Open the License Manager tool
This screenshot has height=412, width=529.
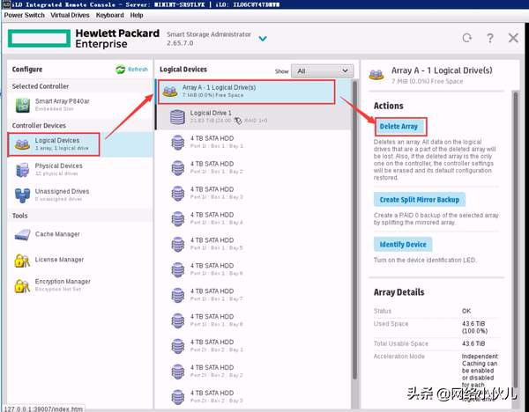coord(21,261)
